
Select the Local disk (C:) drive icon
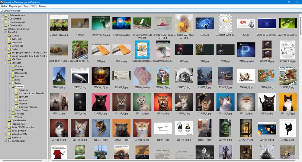5,29
